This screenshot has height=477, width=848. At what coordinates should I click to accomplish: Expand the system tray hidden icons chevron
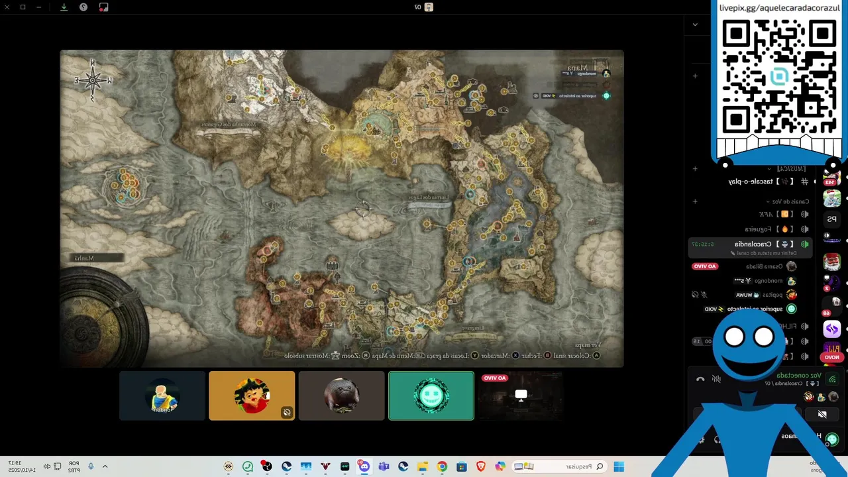click(x=105, y=466)
